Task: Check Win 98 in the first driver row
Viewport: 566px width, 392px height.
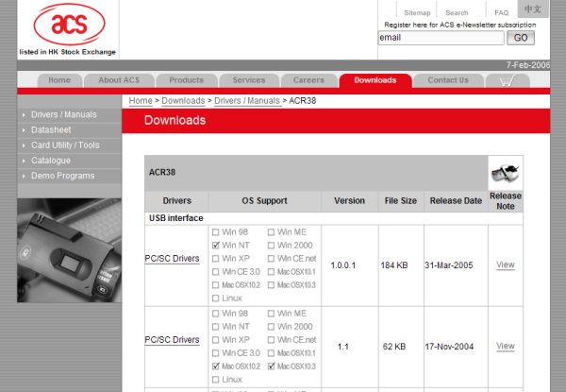Action: tap(216, 231)
